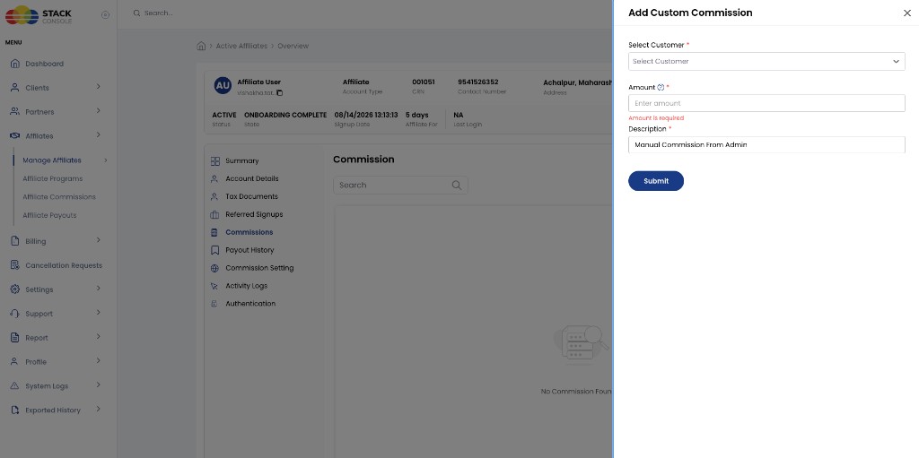Image resolution: width=919 pixels, height=458 pixels.
Task: Open the Select Customer dropdown
Action: pyautogui.click(x=766, y=62)
